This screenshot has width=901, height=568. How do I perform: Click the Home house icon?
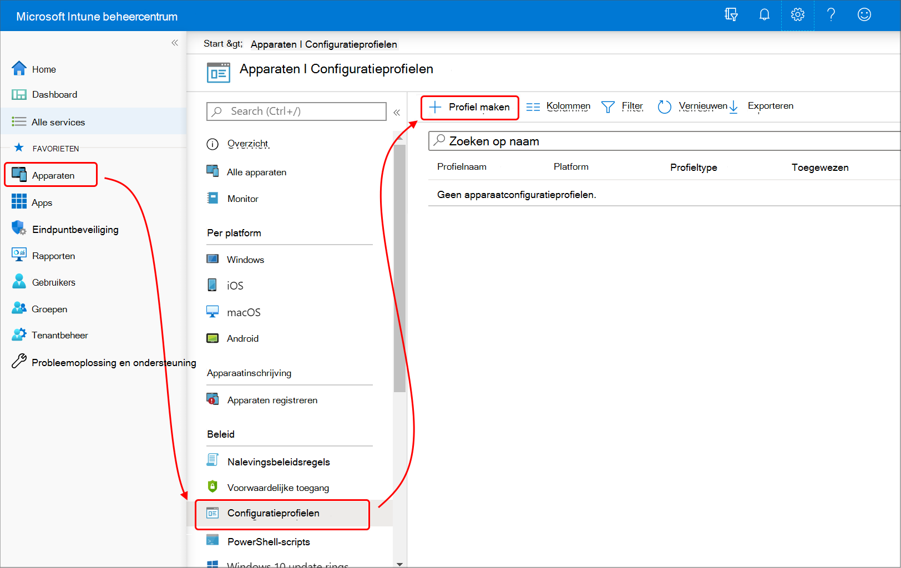[19, 68]
